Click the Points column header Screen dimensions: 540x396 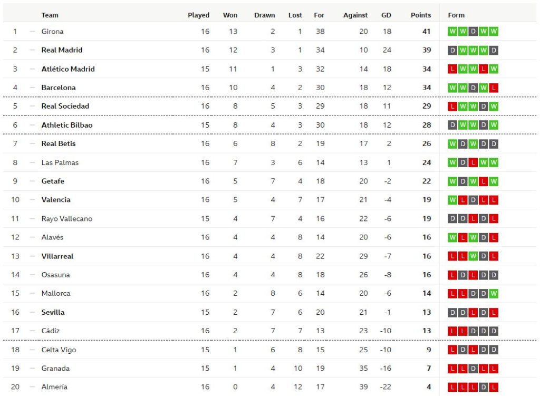[421, 15]
